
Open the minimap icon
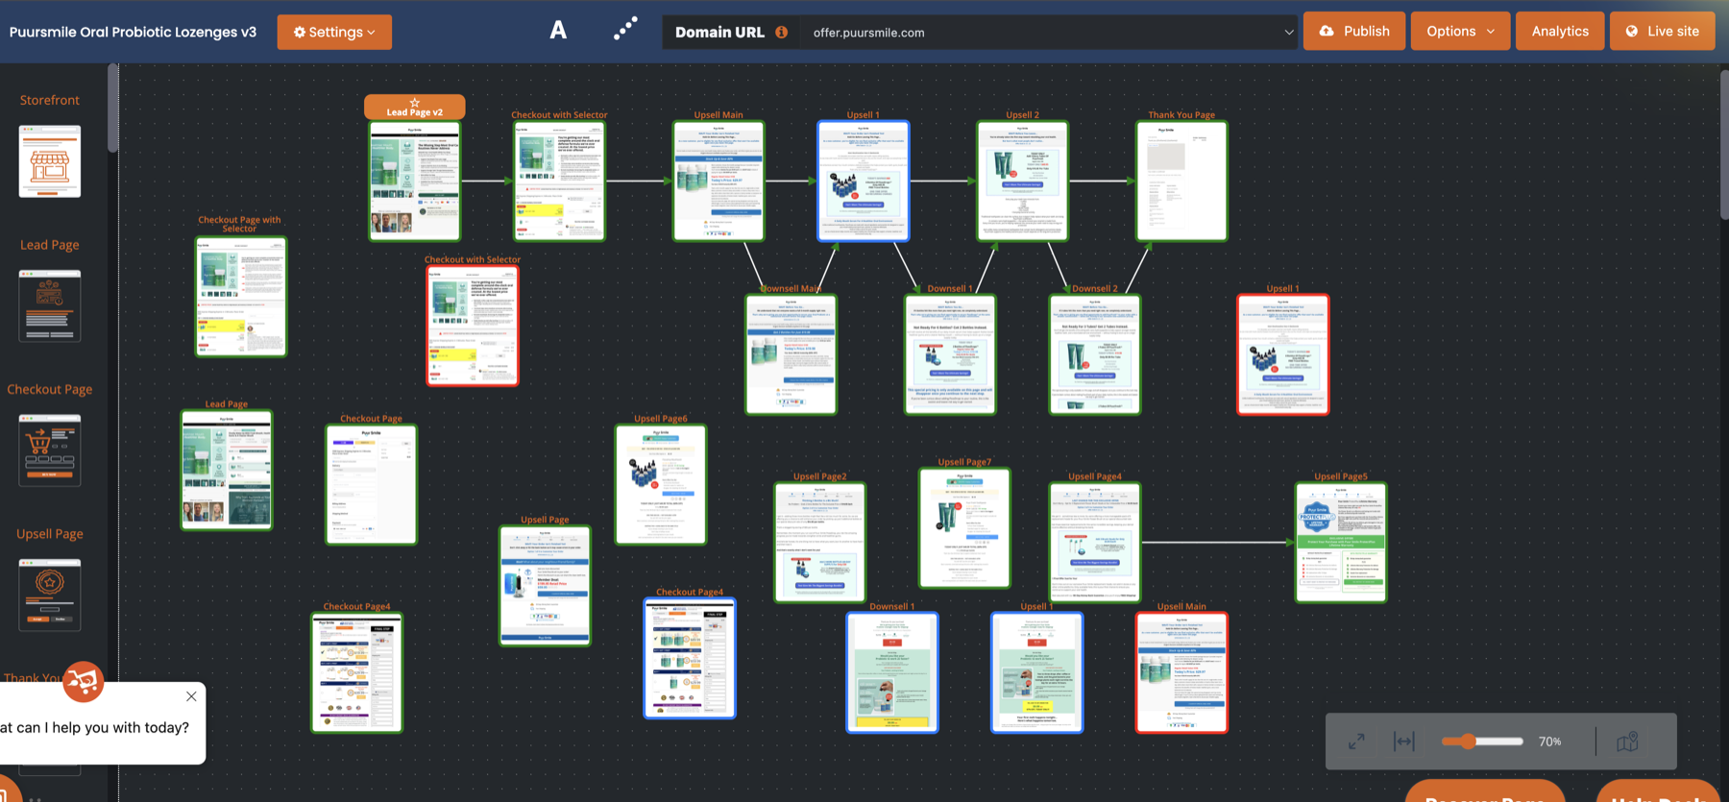[1627, 741]
